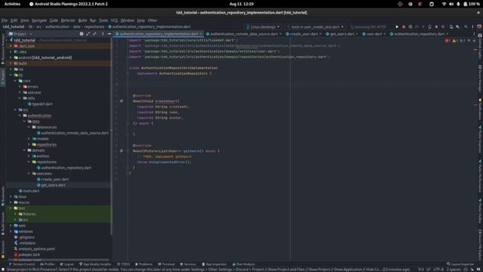Viewport: 483px width, 272px height.
Task: Click Activities in the top bar
Action: coord(12,4)
